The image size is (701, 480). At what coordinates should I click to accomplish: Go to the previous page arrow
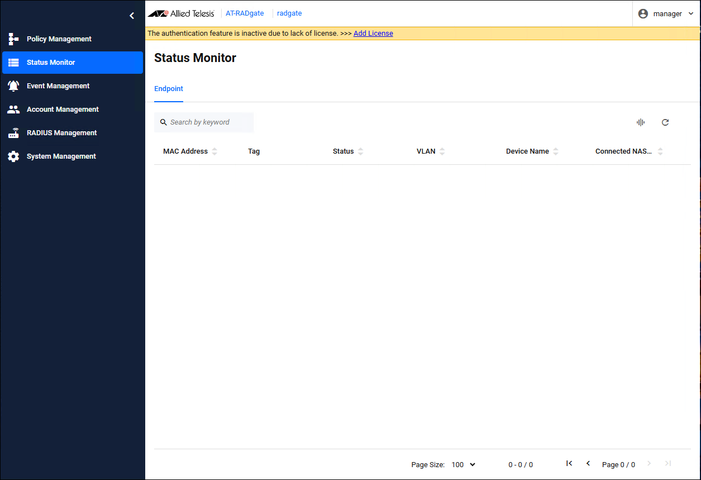tap(588, 463)
